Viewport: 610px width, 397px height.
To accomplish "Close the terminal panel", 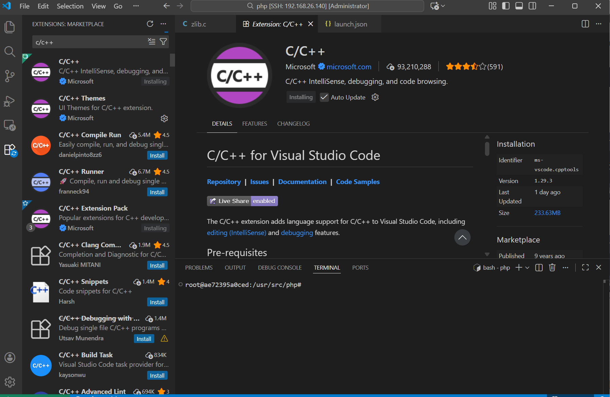I will 599,268.
